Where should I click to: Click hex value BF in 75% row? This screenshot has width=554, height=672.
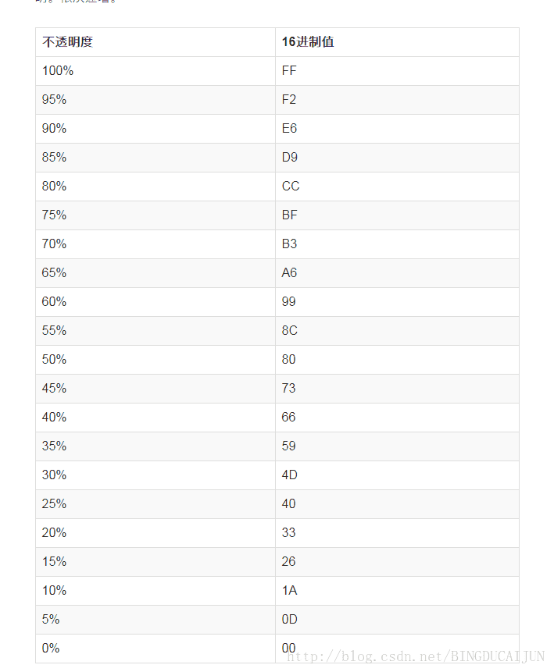(x=397, y=215)
